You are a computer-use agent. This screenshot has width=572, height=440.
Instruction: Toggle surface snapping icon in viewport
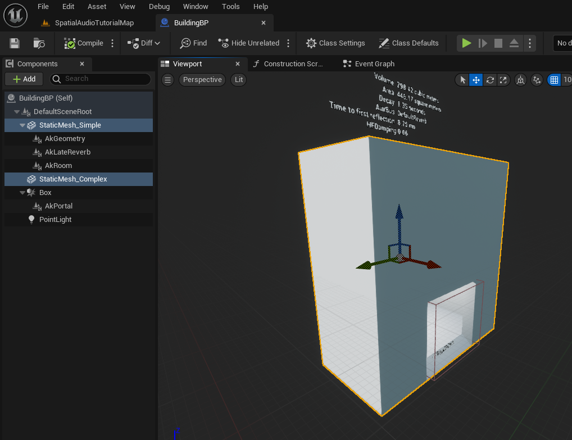pos(537,80)
